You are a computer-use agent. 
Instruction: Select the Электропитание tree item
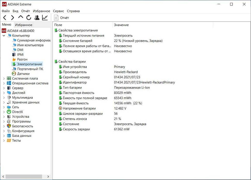click(29, 64)
